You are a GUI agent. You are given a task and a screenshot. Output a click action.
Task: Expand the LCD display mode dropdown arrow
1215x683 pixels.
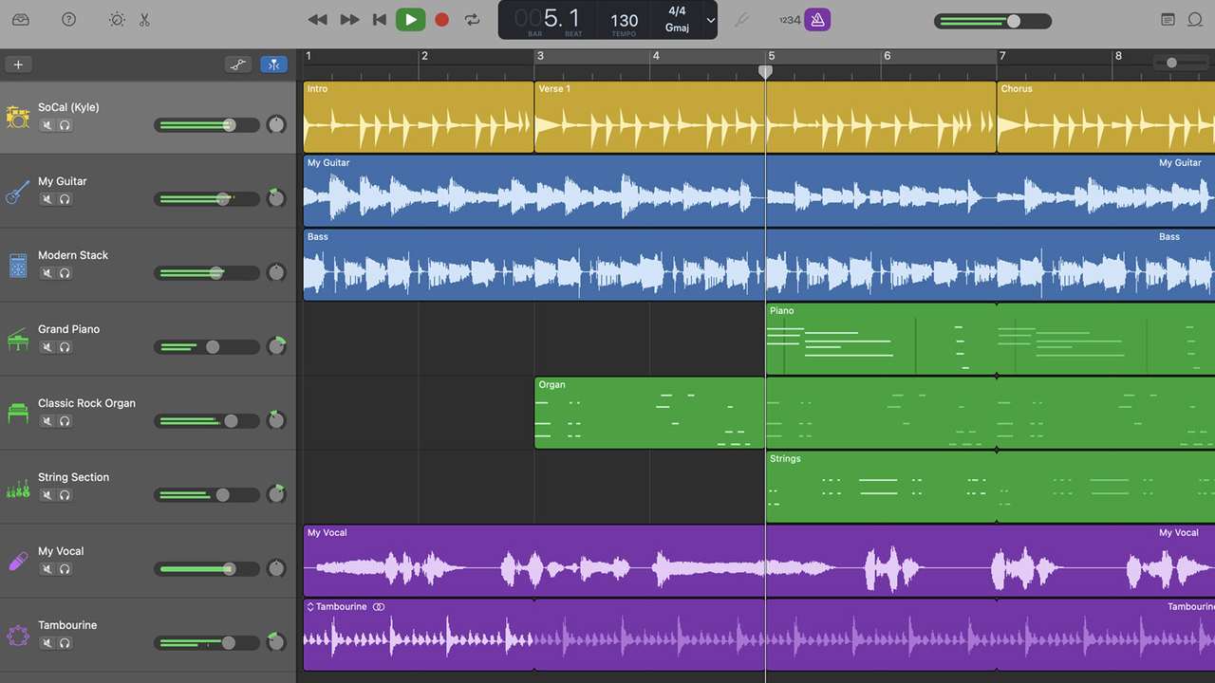pyautogui.click(x=710, y=20)
